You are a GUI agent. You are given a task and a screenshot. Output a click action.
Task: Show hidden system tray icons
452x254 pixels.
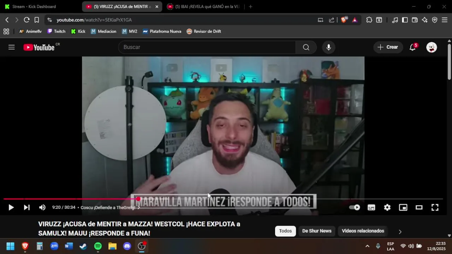[367, 246]
